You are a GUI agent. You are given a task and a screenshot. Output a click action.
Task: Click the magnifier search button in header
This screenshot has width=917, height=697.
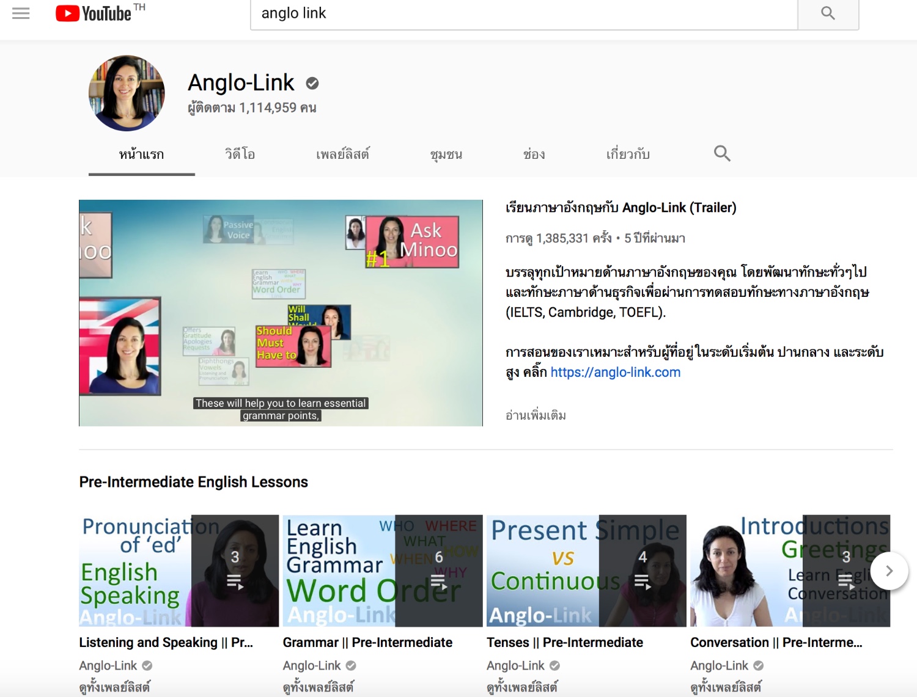click(828, 13)
